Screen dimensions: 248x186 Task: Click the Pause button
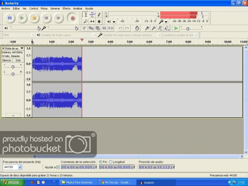[10, 18]
